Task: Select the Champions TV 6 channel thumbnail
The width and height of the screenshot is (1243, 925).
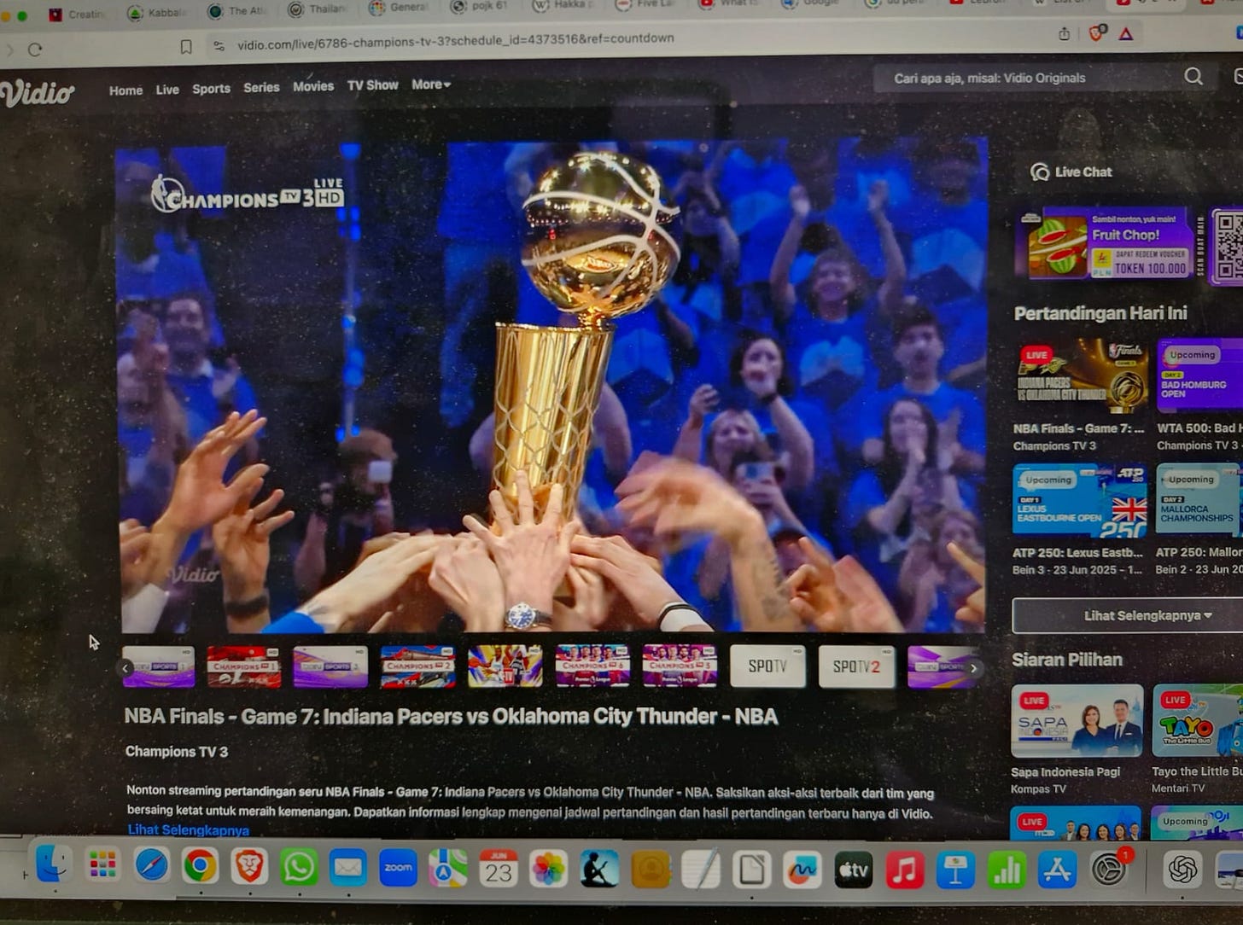Action: (592, 666)
